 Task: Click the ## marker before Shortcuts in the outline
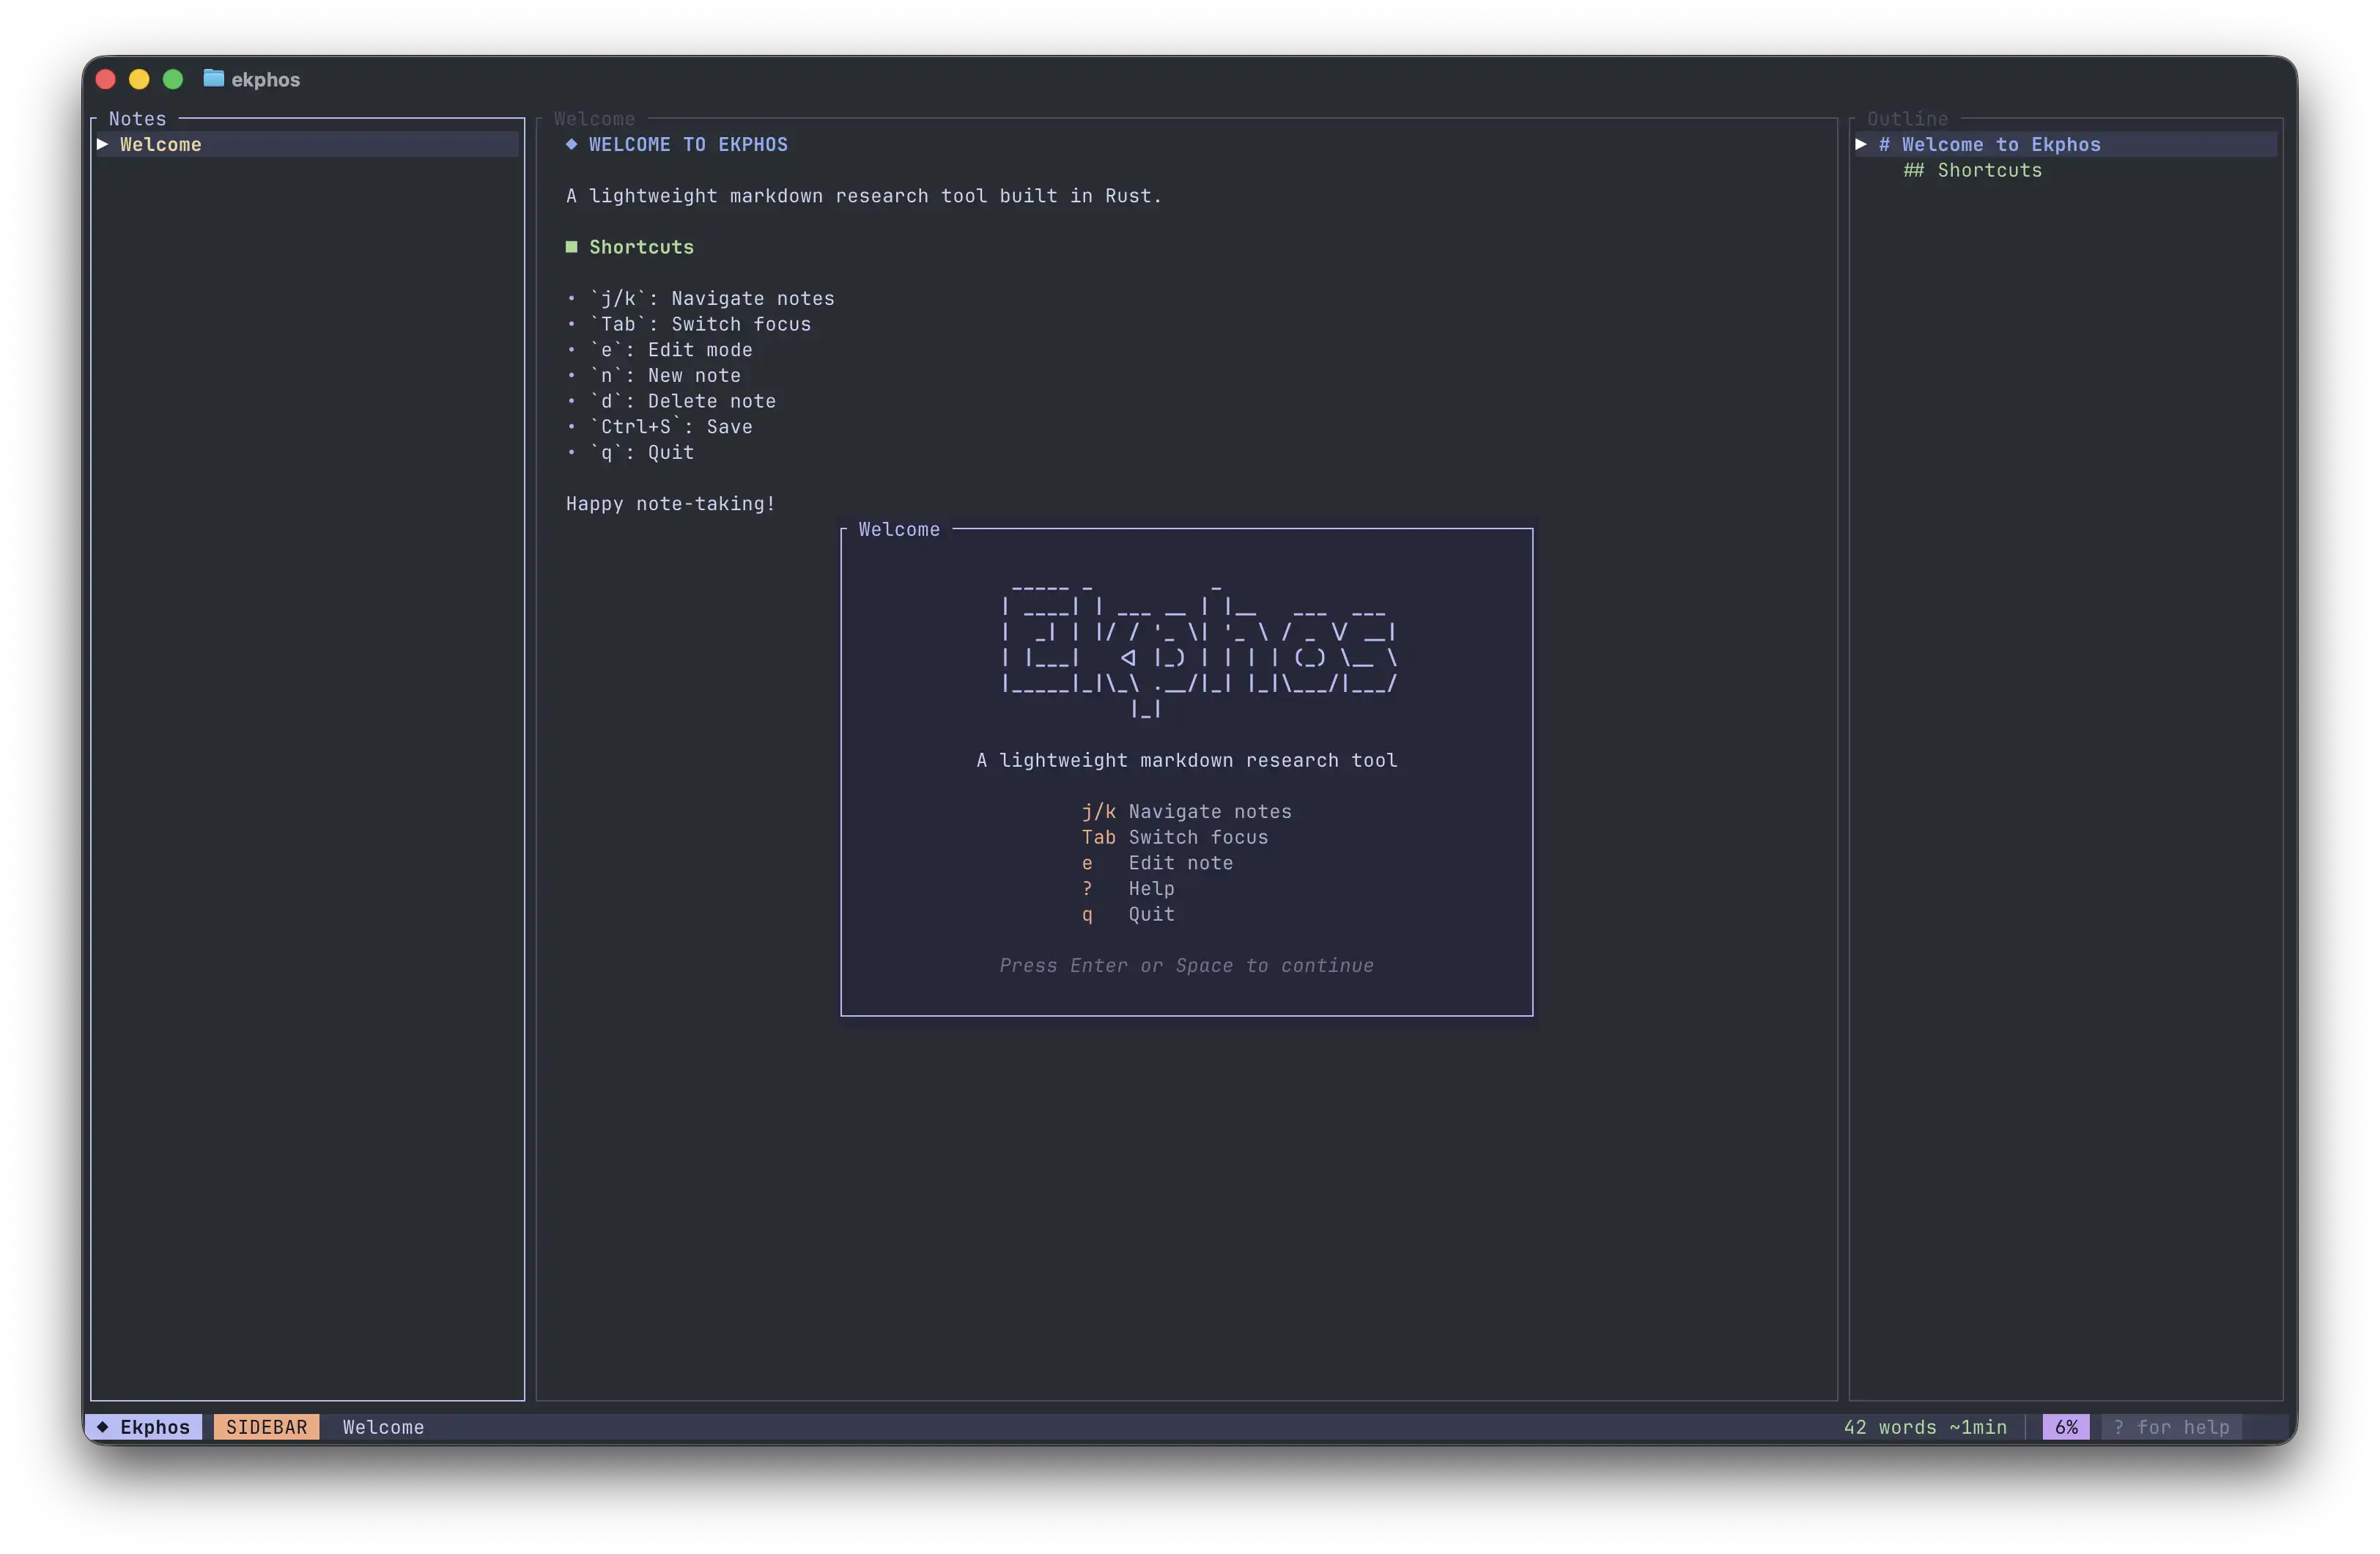click(1913, 170)
